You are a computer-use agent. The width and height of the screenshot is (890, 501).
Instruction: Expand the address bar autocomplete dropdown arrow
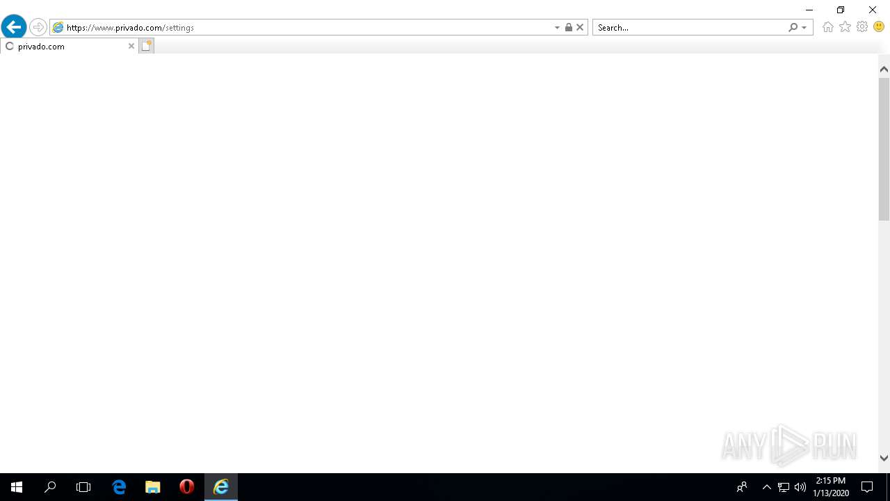coord(557,28)
